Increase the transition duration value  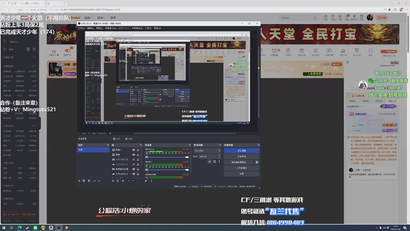[219, 156]
